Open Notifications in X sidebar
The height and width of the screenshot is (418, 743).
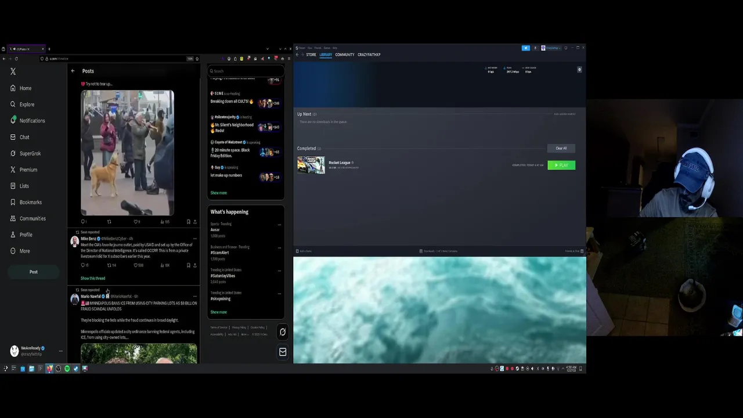click(x=27, y=121)
